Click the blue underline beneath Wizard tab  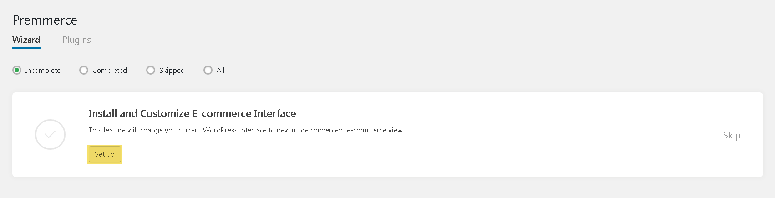coord(26,47)
